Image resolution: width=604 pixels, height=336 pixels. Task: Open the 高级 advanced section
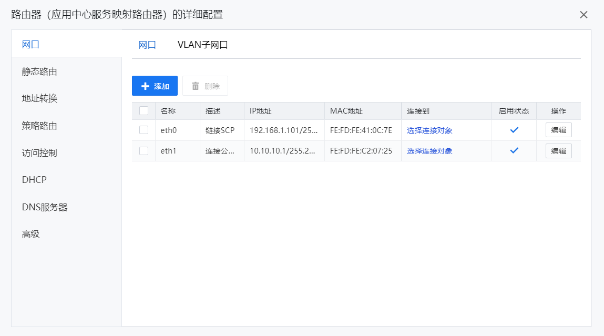[31, 234]
